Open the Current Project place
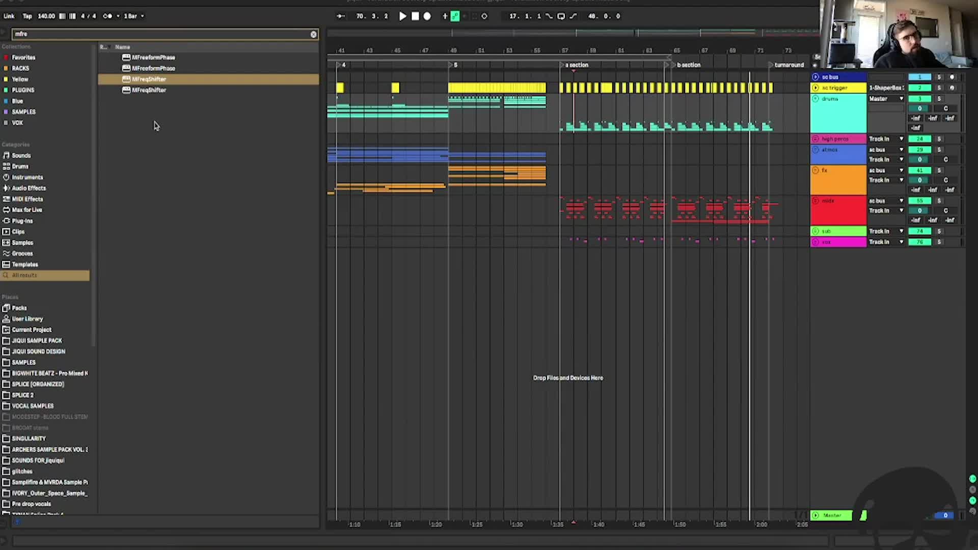 (x=32, y=330)
